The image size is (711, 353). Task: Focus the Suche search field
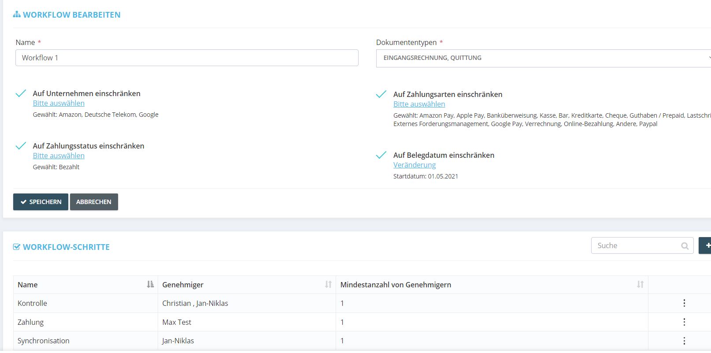642,245
